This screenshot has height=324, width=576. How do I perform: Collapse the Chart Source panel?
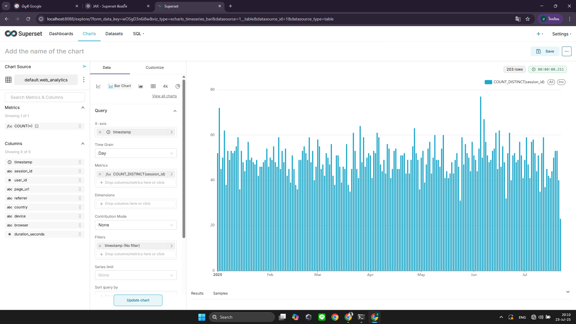pyautogui.click(x=84, y=66)
